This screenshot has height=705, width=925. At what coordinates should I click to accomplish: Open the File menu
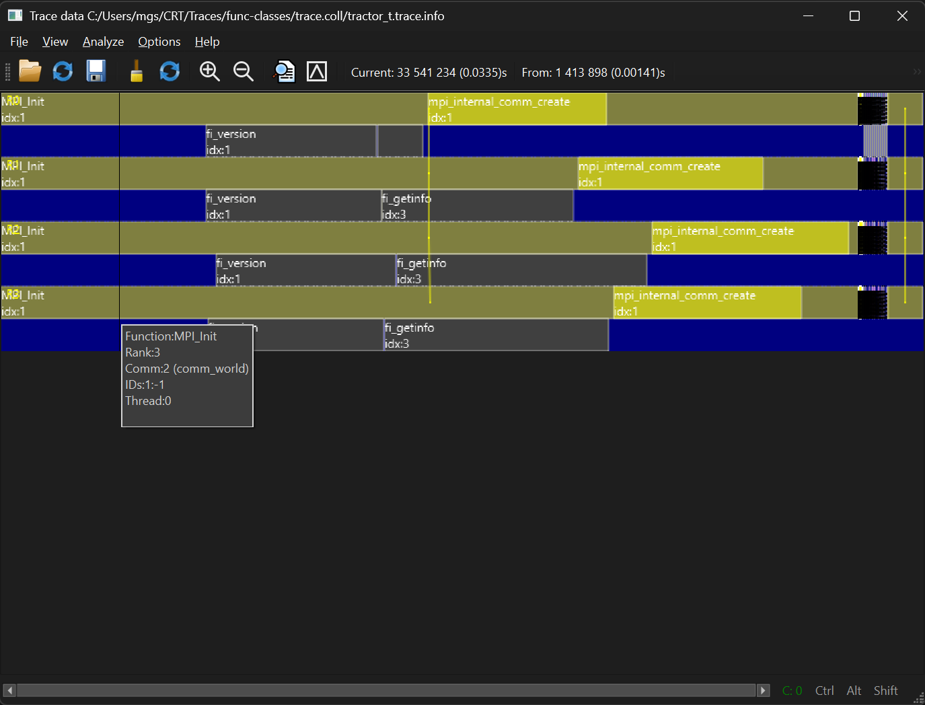(x=19, y=42)
